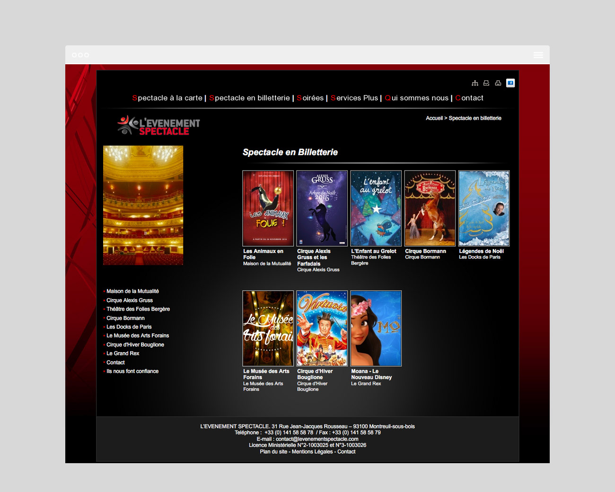
Task: Open Cirque Bormann horse poster
Action: 430,208
